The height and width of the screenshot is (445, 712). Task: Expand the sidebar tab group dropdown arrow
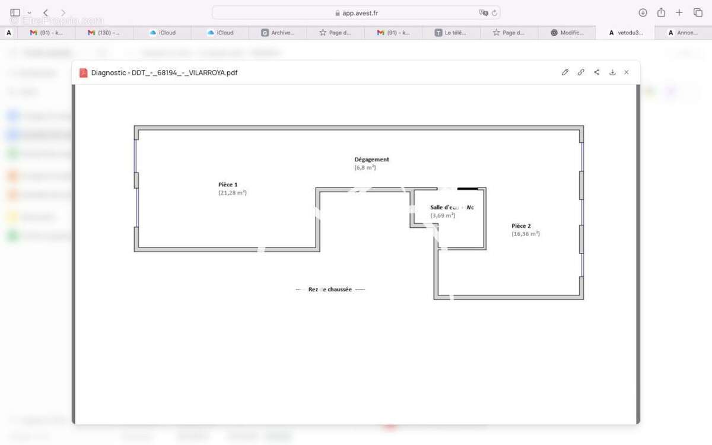(29, 12)
